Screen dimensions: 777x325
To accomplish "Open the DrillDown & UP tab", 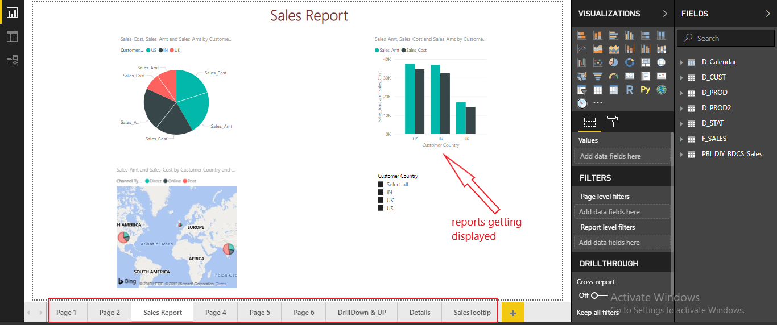I will coord(362,312).
